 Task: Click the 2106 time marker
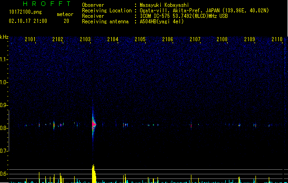point(168,39)
